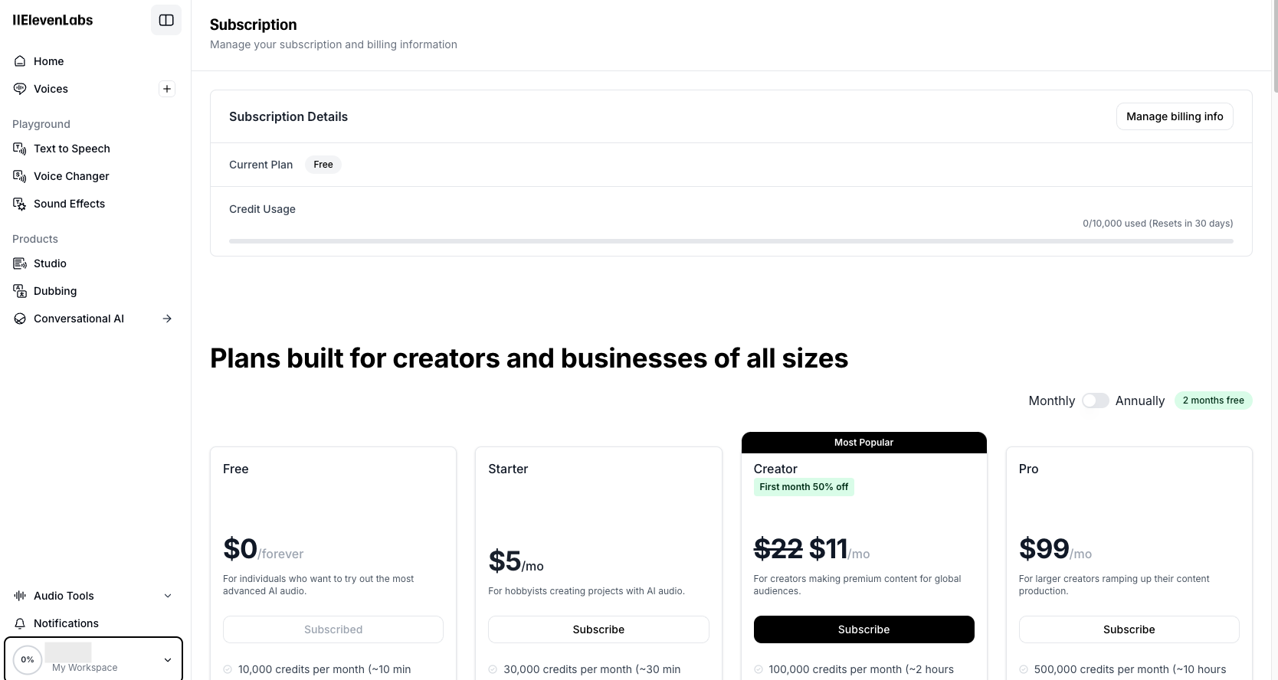Click the Credit Usage progress bar

point(731,241)
